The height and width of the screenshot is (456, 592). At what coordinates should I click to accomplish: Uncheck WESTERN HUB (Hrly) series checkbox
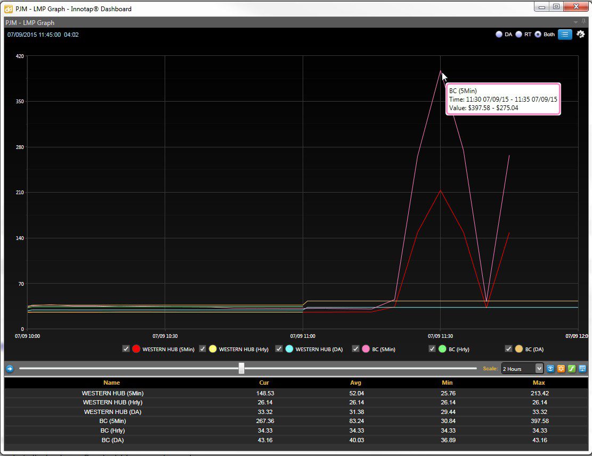point(202,349)
